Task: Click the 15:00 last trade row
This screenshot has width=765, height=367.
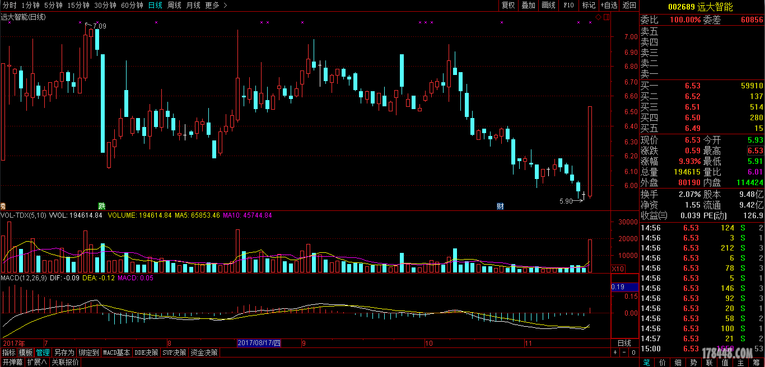Action: [702, 349]
